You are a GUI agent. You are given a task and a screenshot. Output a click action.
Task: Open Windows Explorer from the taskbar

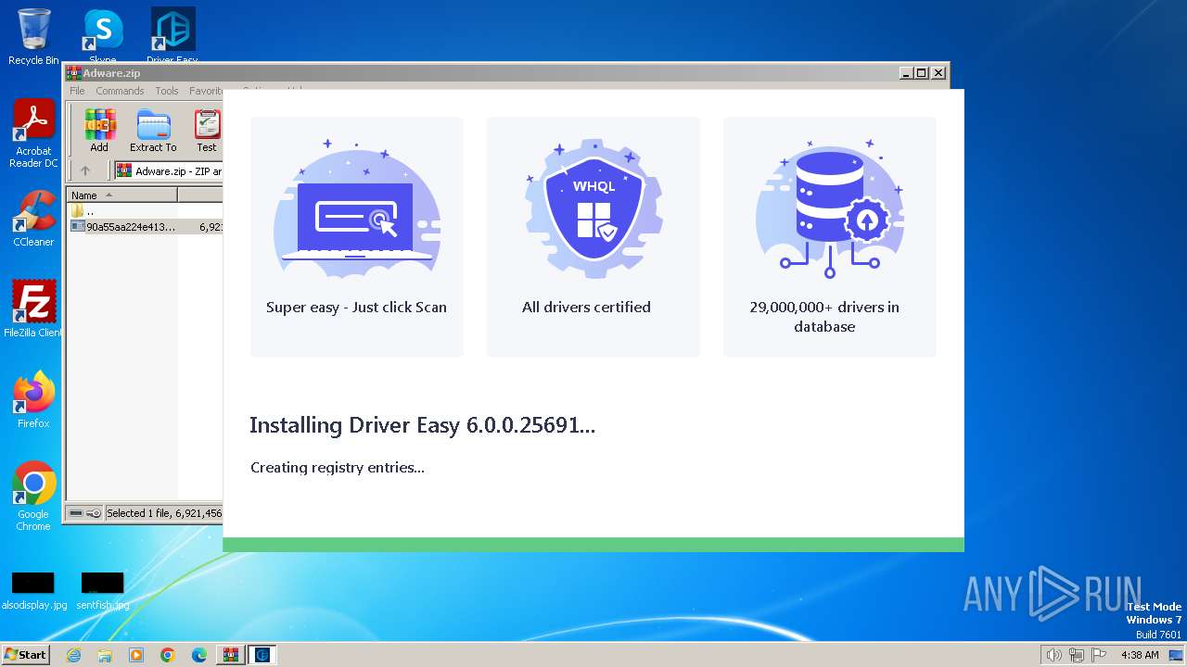[x=105, y=655]
